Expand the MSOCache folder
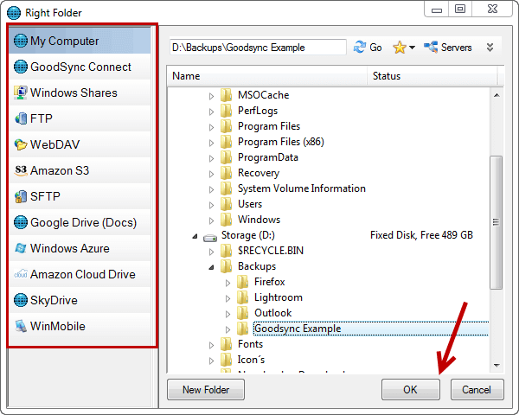 pyautogui.click(x=211, y=96)
